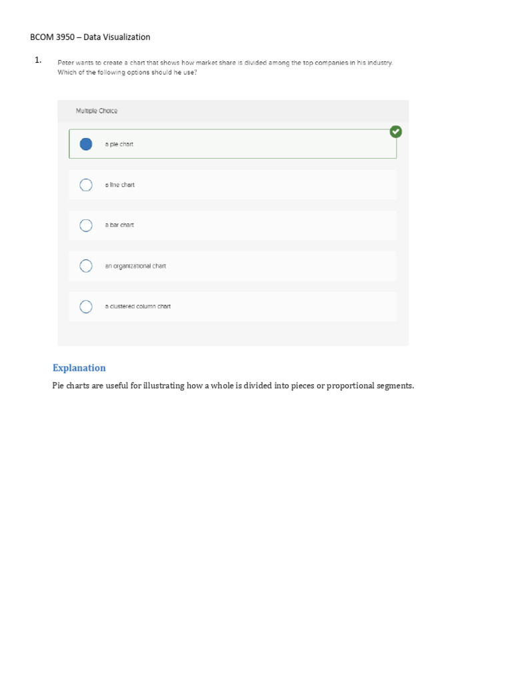Click the "BCOM 3950 – Data Visualization" title

point(91,37)
